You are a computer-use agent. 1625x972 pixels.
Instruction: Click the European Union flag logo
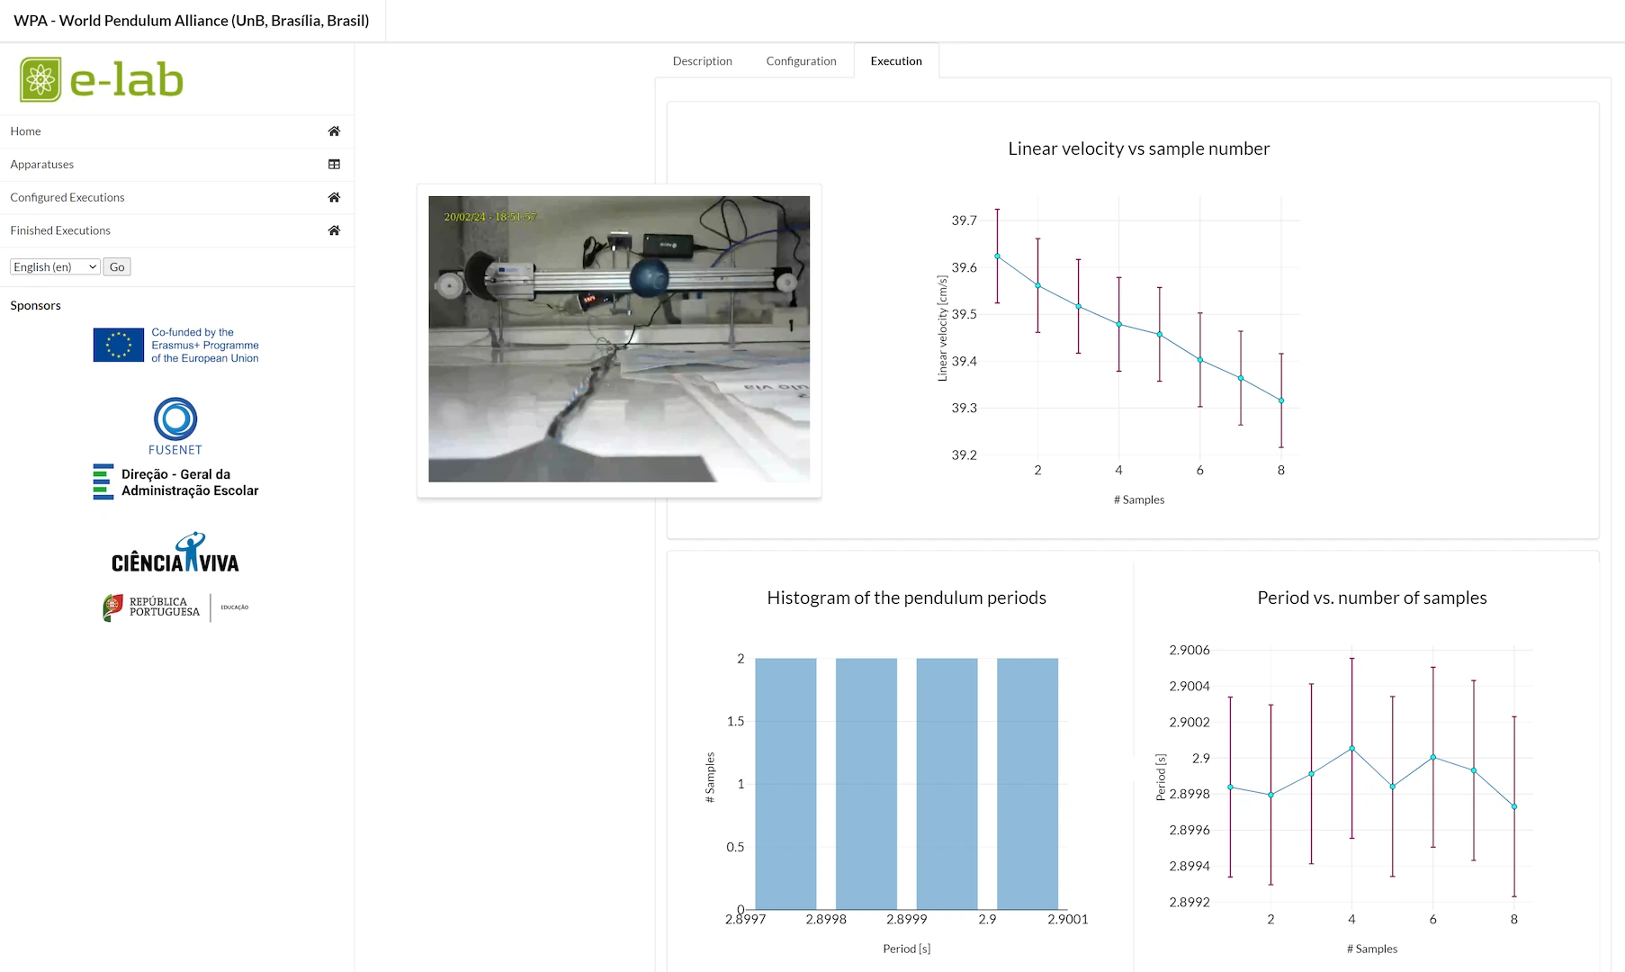(119, 345)
